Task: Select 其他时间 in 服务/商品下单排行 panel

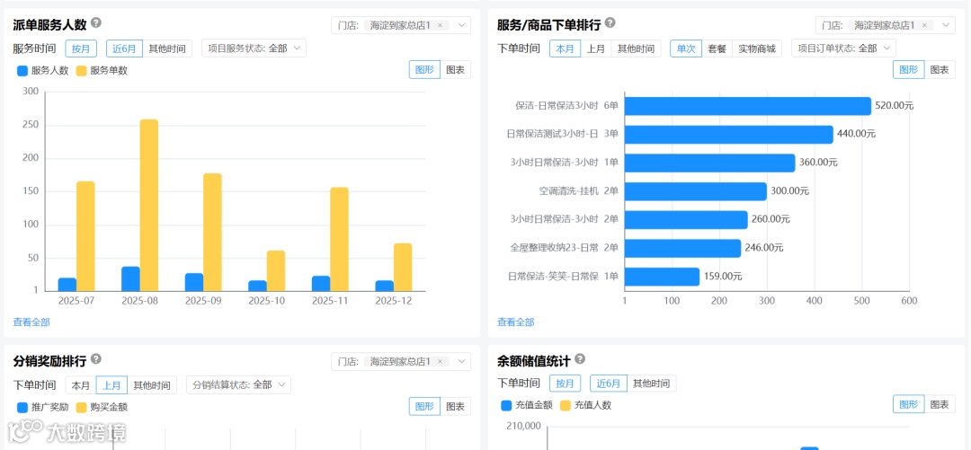Action: 636,49
